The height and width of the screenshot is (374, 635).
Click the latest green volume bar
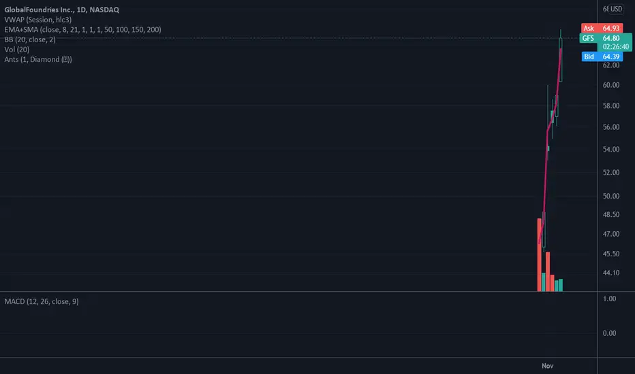pyautogui.click(x=561, y=285)
